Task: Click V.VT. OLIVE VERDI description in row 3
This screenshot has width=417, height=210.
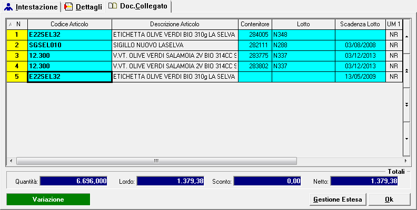Action: (x=175, y=56)
